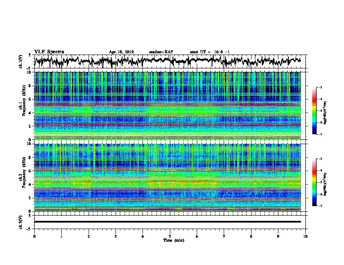Click the '5' voltage tick on ch.3(V) axis
The height and width of the screenshot is (265, 344).
(x=30, y=216)
